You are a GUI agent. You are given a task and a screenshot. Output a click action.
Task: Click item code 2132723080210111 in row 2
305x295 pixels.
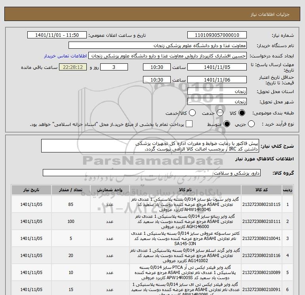[x=261, y=221]
